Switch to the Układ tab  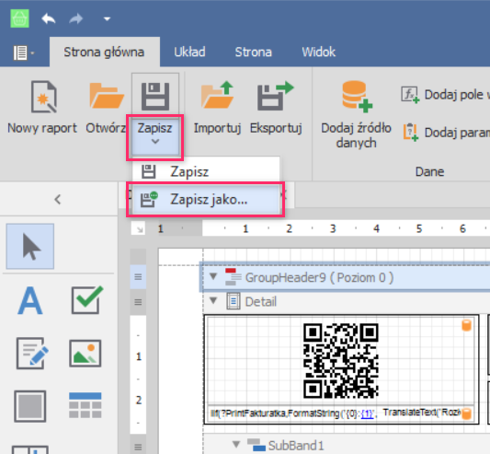189,52
